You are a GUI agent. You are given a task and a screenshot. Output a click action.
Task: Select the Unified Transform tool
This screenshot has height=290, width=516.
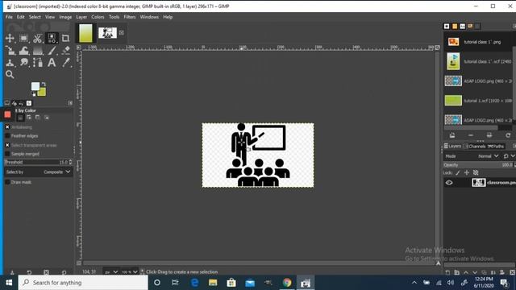point(10,50)
